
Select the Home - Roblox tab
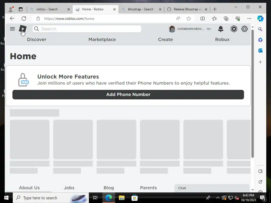[x=95, y=9]
